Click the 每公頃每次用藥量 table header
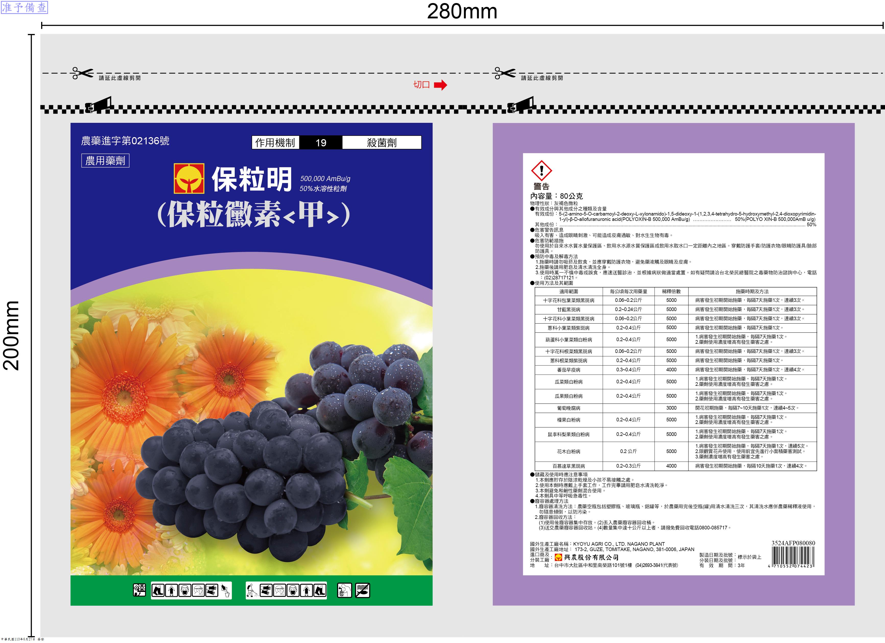The width and height of the screenshot is (885, 643). point(629,291)
